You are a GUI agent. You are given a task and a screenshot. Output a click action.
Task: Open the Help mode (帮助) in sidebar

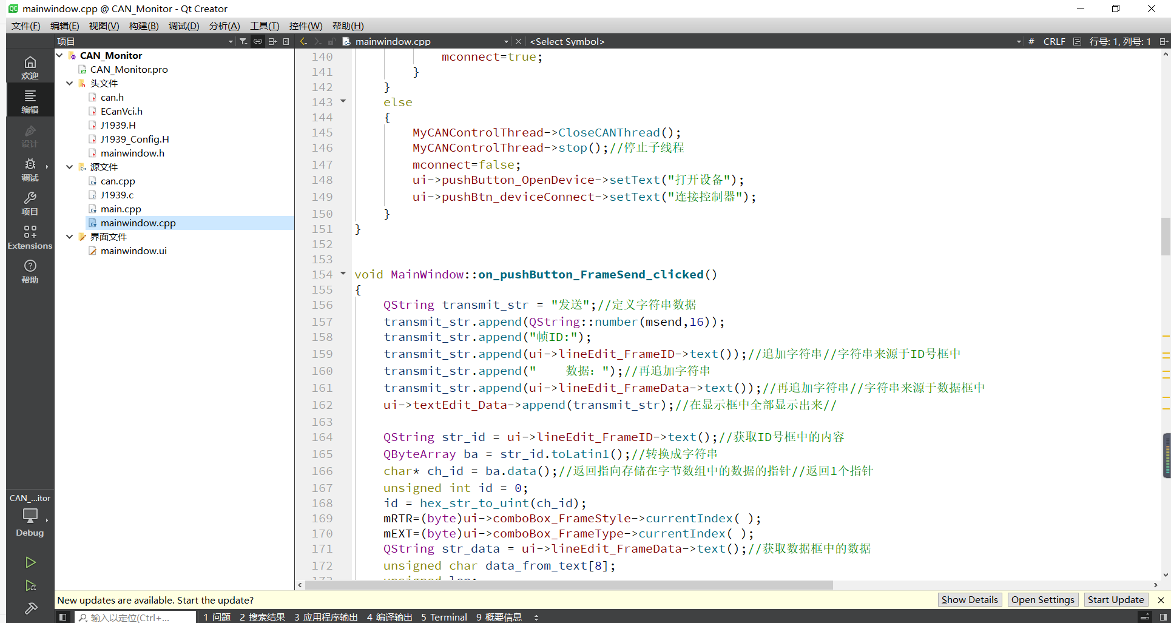[30, 271]
